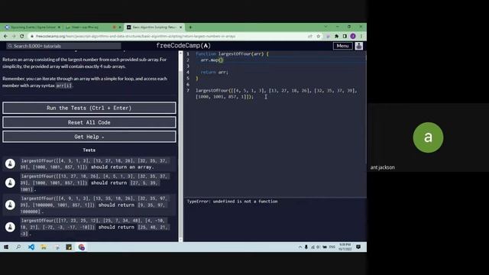Click 'return arr;' on editor line 4

coord(214,72)
